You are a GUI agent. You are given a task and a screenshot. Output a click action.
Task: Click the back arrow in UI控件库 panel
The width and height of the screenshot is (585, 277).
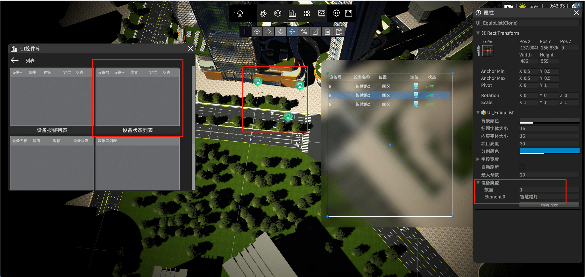click(15, 61)
